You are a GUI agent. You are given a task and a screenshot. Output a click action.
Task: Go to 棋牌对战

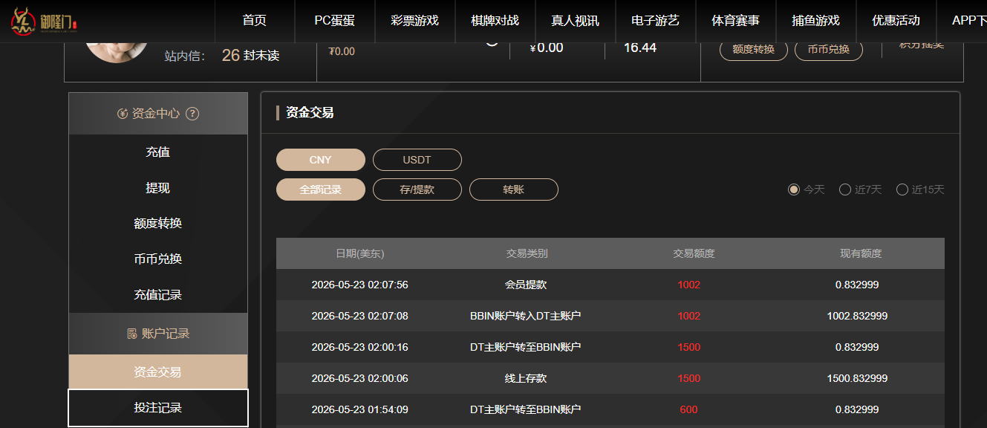click(495, 21)
